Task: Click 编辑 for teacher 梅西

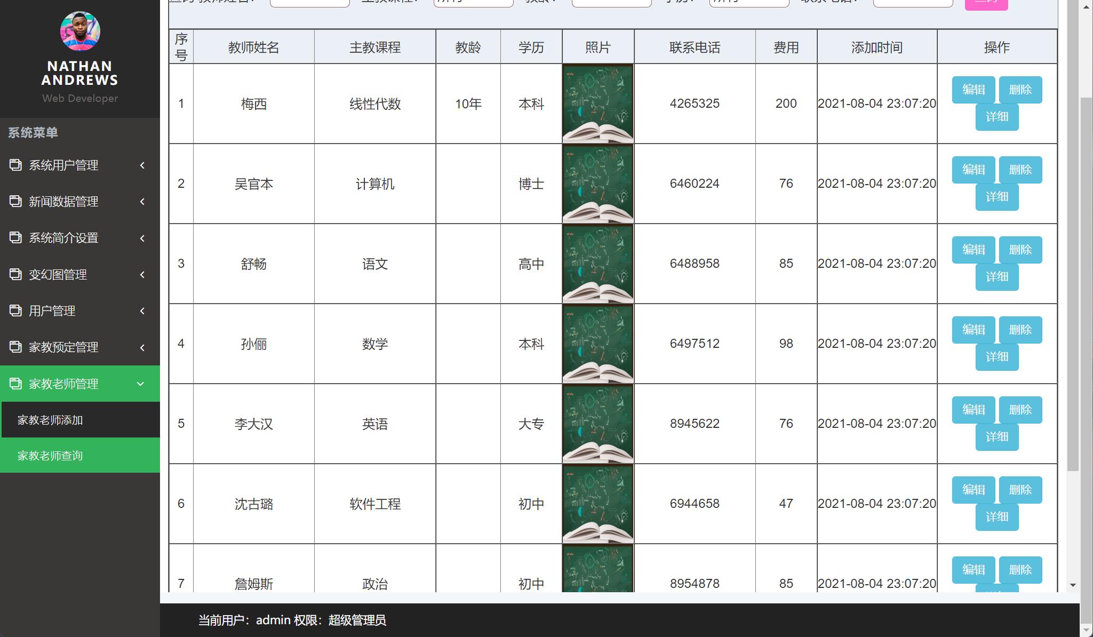Action: (x=972, y=90)
